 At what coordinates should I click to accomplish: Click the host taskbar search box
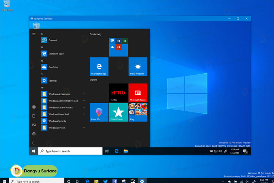(37, 181)
